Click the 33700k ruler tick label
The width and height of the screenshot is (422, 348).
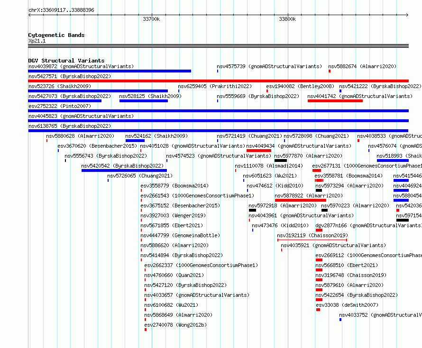coord(151,19)
